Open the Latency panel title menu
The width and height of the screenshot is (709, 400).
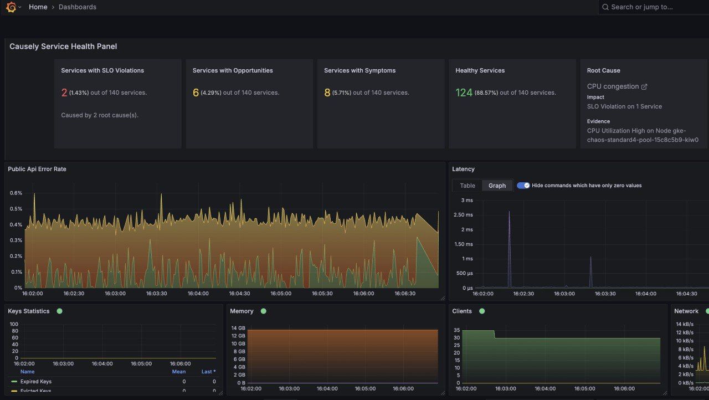[x=463, y=169]
